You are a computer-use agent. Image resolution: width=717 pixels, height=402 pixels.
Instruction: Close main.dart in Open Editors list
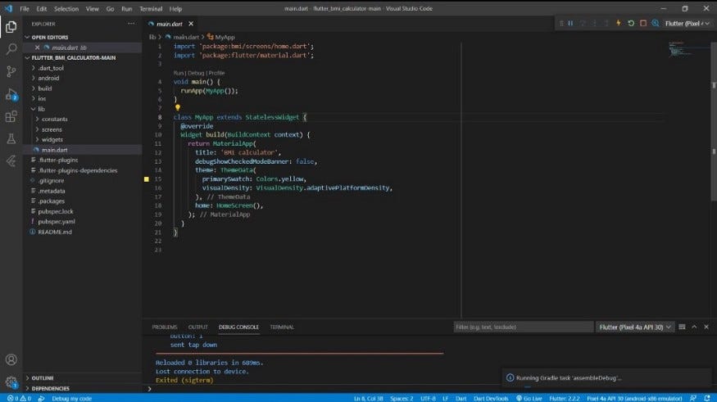[37, 47]
